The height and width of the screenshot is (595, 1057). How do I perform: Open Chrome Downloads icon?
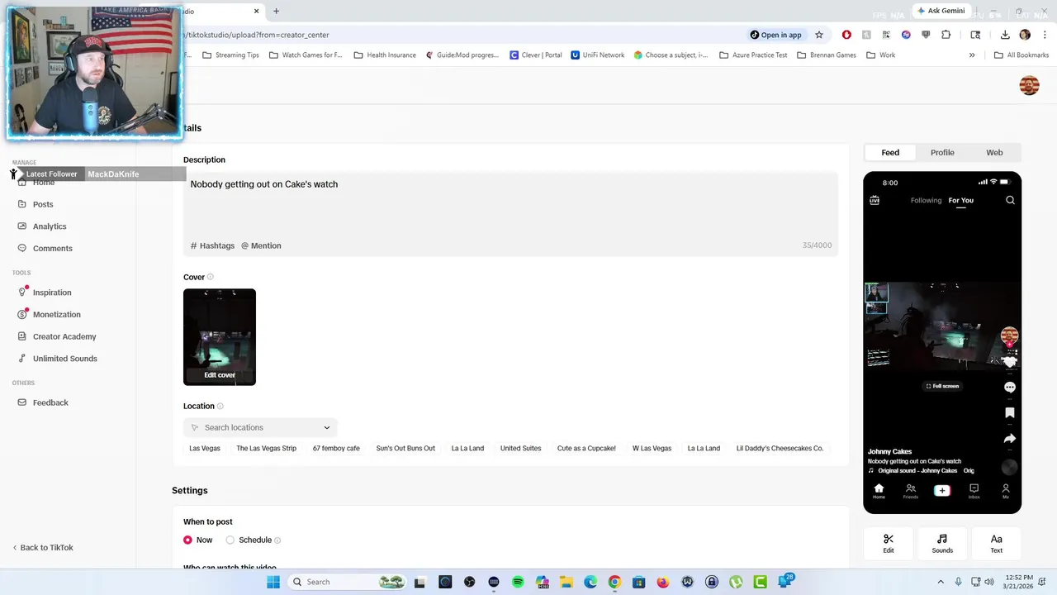click(1005, 35)
